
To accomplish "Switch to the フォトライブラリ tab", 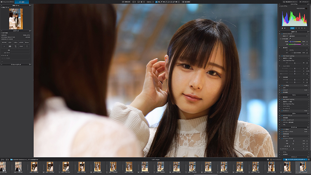I will click(7, 2).
